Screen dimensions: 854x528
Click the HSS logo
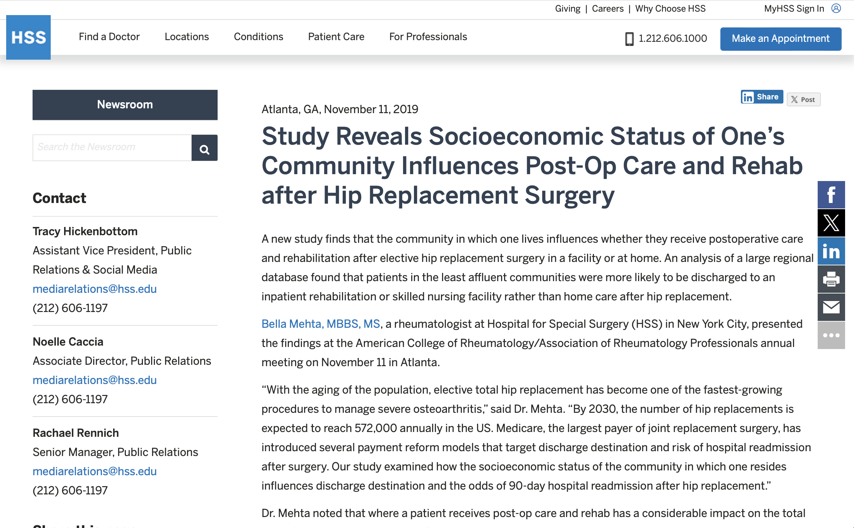(x=28, y=37)
